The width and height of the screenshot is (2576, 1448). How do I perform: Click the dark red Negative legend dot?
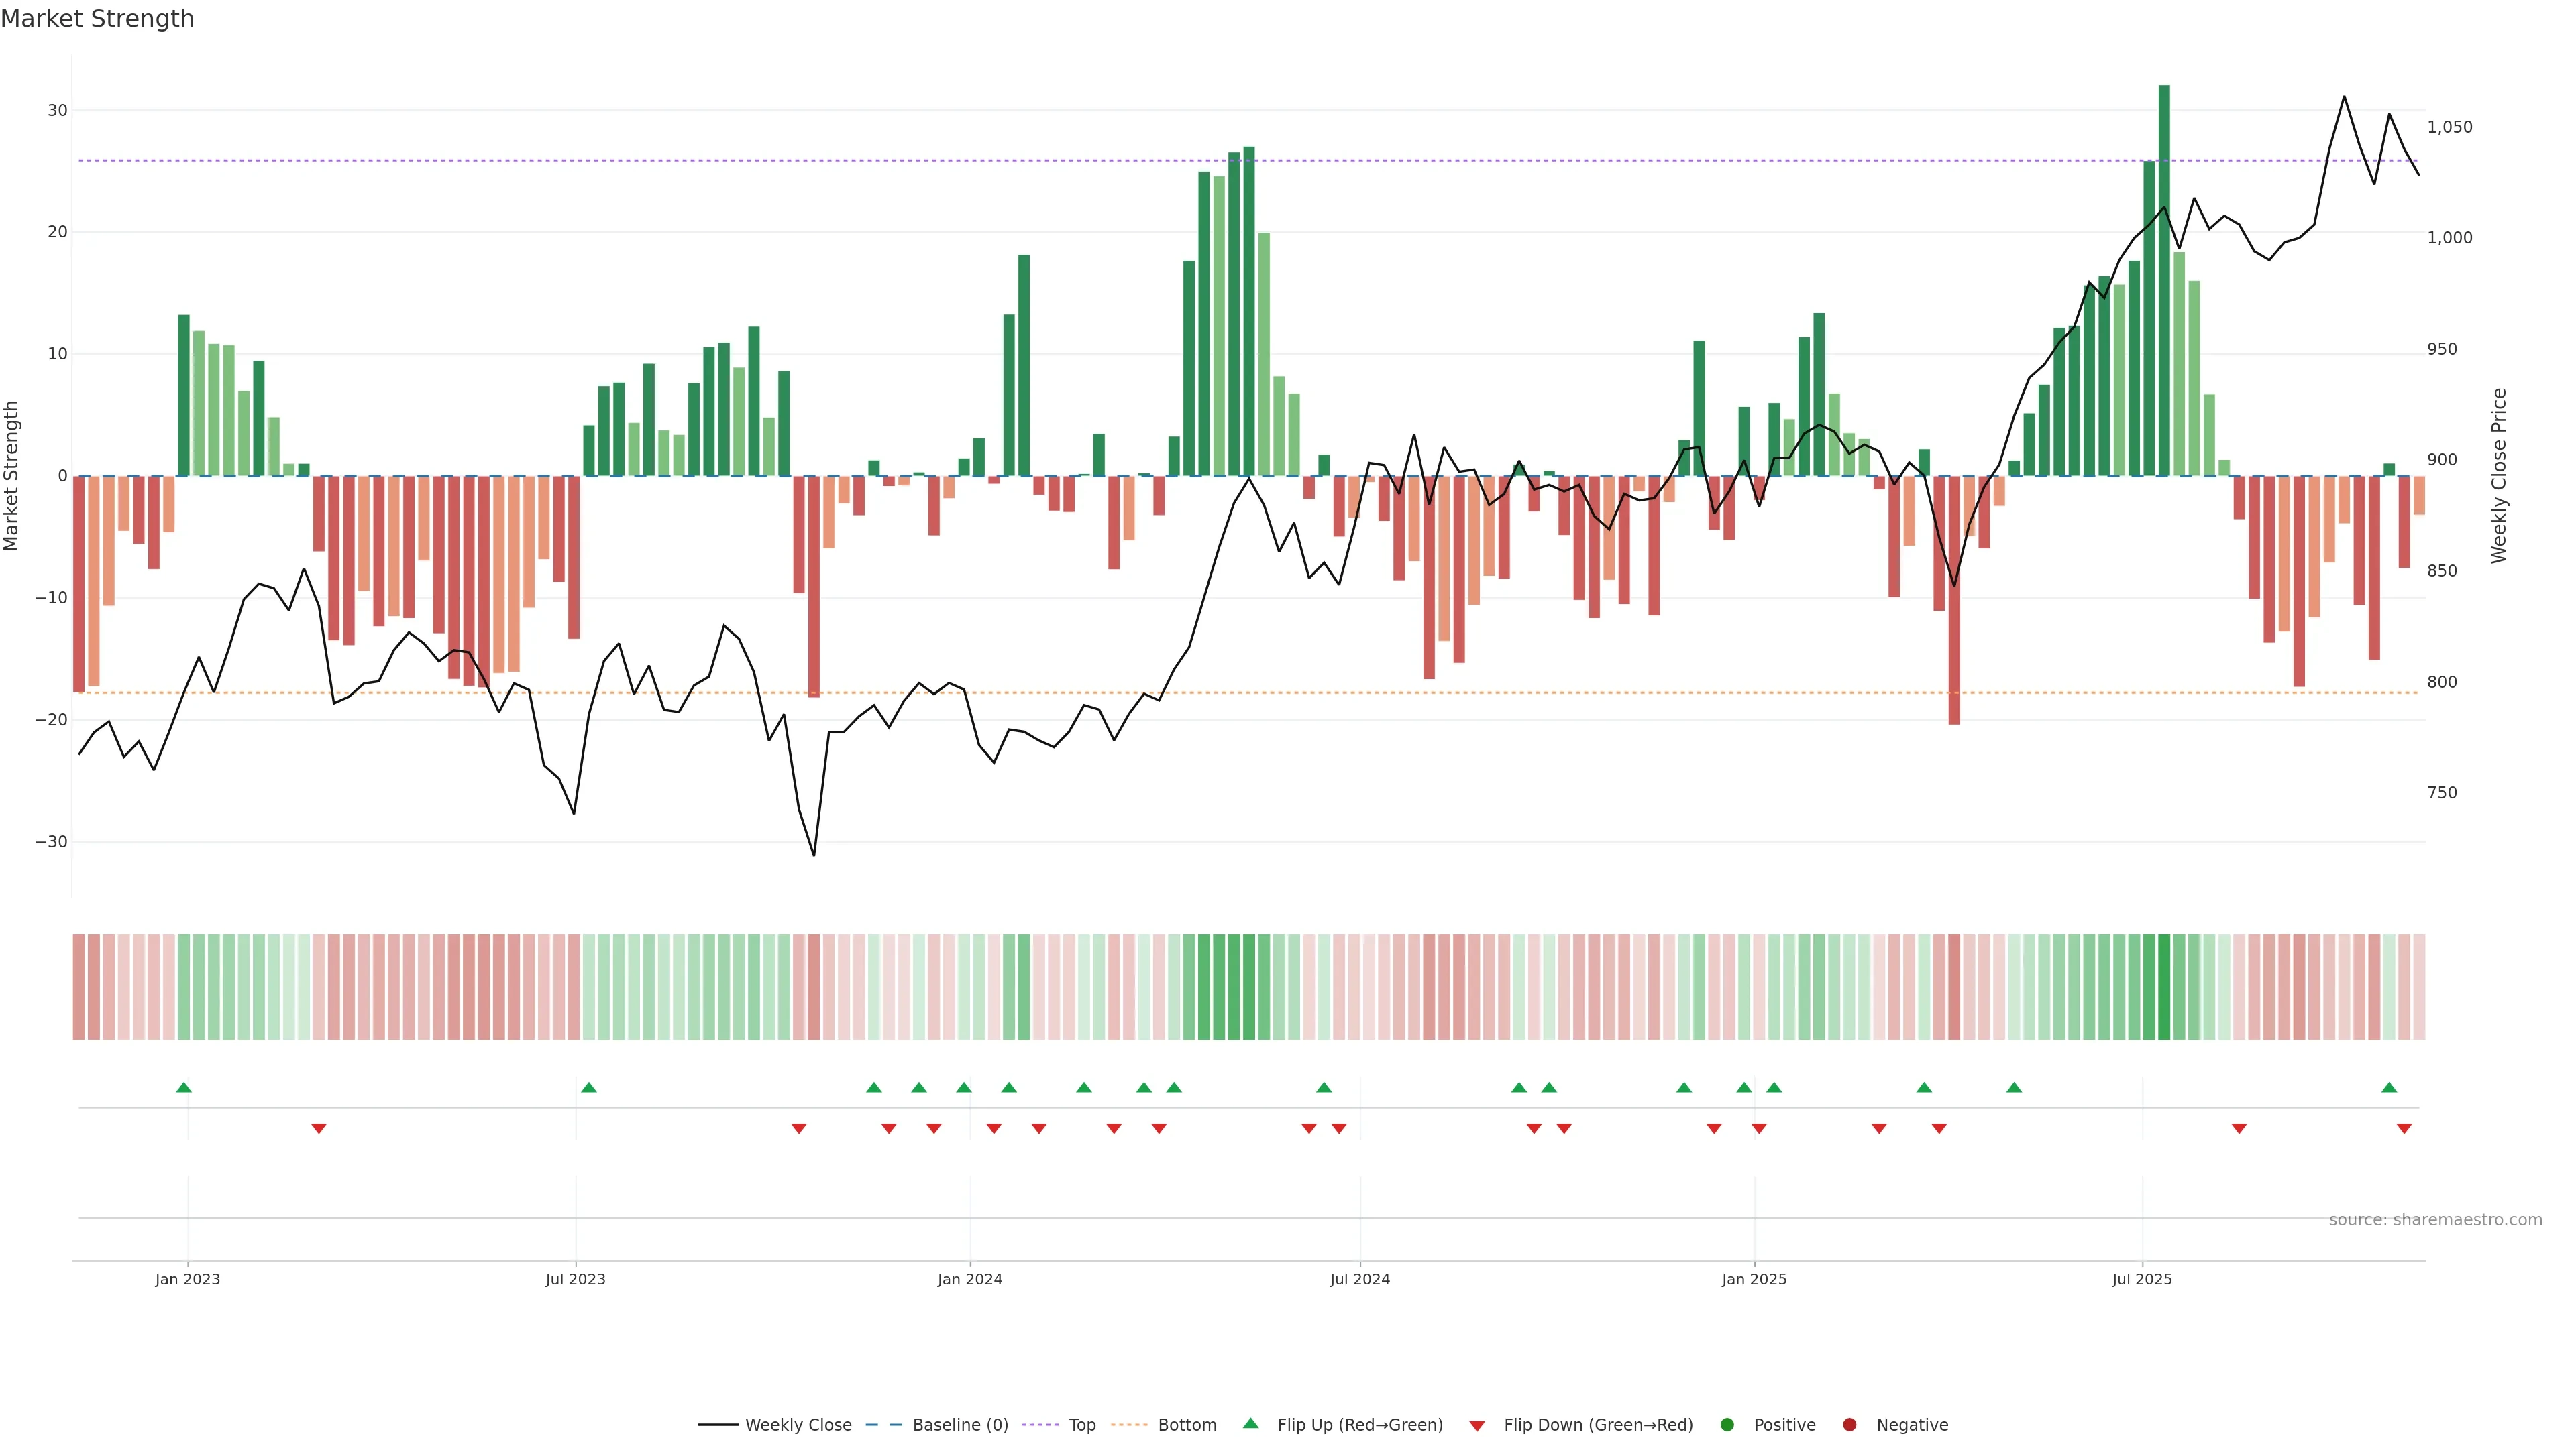tap(1849, 1425)
